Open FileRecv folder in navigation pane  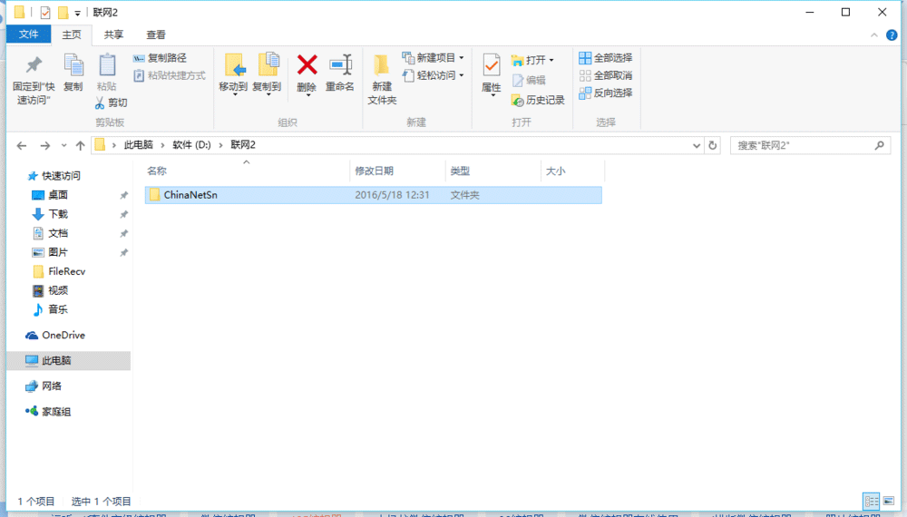point(66,271)
